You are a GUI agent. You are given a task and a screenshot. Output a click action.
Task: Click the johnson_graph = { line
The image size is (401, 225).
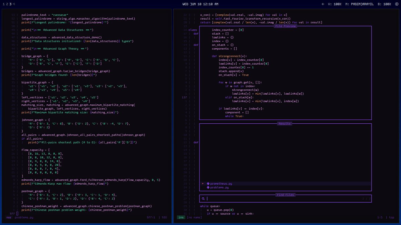point(36,120)
